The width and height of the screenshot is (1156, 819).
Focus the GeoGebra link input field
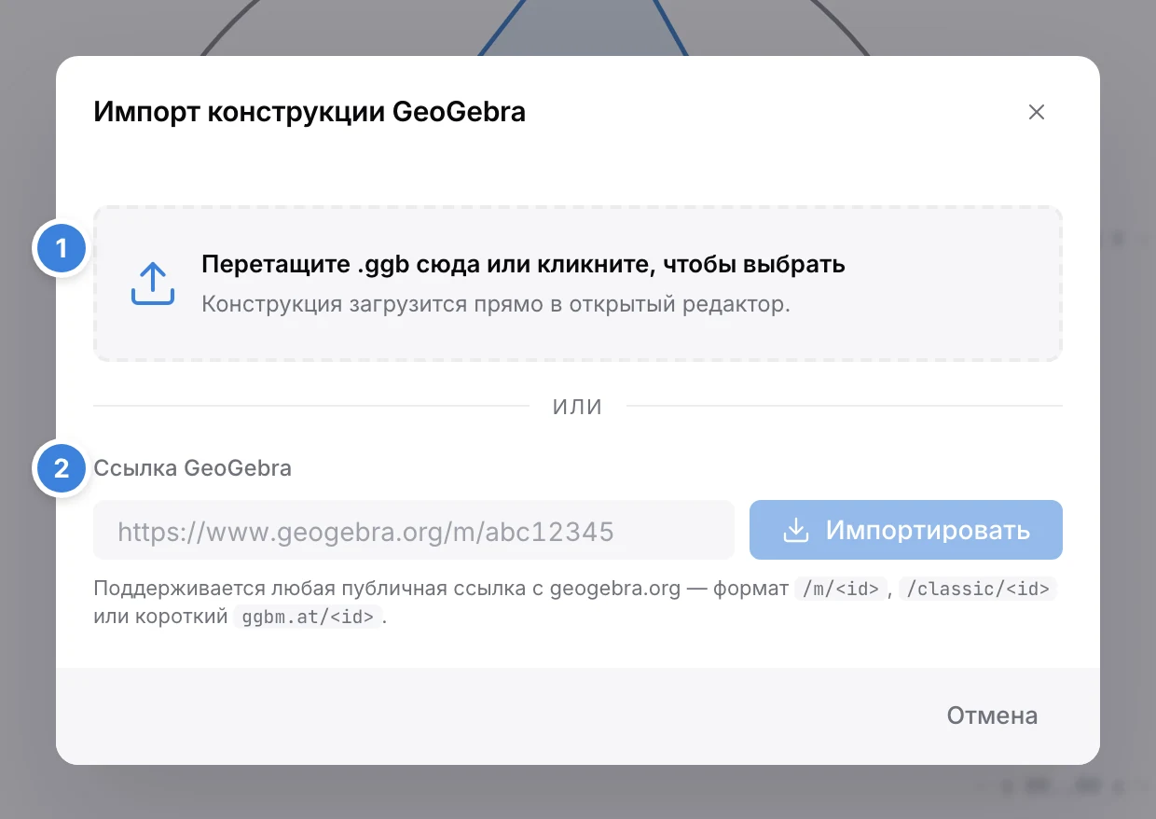(x=414, y=531)
